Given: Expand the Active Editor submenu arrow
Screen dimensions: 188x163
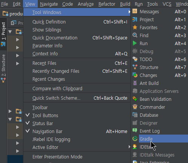Looking at the screenshot, I should [129, 147].
